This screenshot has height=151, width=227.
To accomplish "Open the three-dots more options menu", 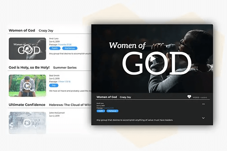I will (x=203, y=104).
